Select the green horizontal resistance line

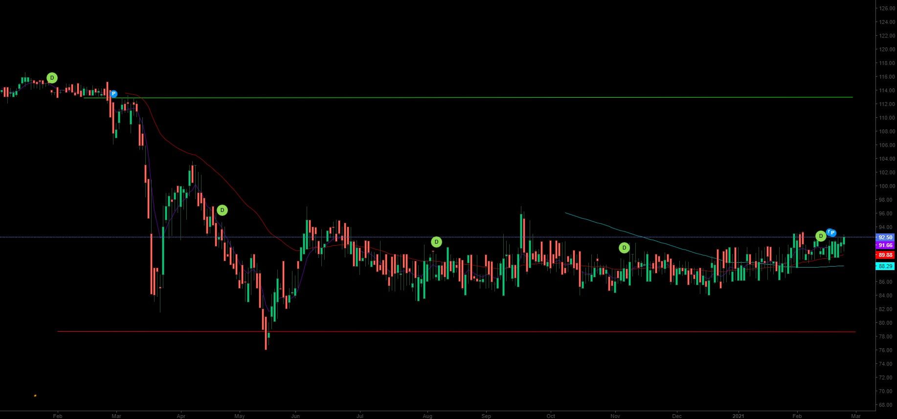pos(468,97)
